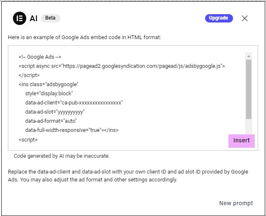Click the ins class adsbygoogle line
The image size is (266, 216).
tap(48, 84)
